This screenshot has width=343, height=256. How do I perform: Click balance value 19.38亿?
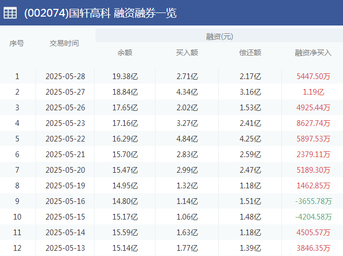125,76
